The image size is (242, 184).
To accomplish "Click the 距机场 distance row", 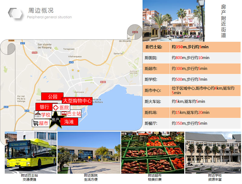I will point(191,112).
